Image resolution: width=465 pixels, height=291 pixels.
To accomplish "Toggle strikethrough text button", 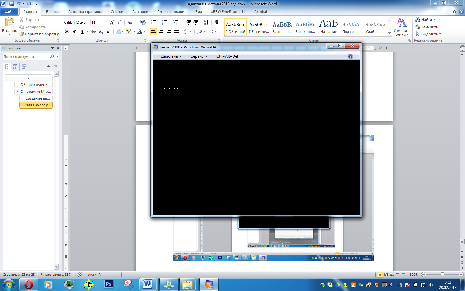I will (93, 32).
